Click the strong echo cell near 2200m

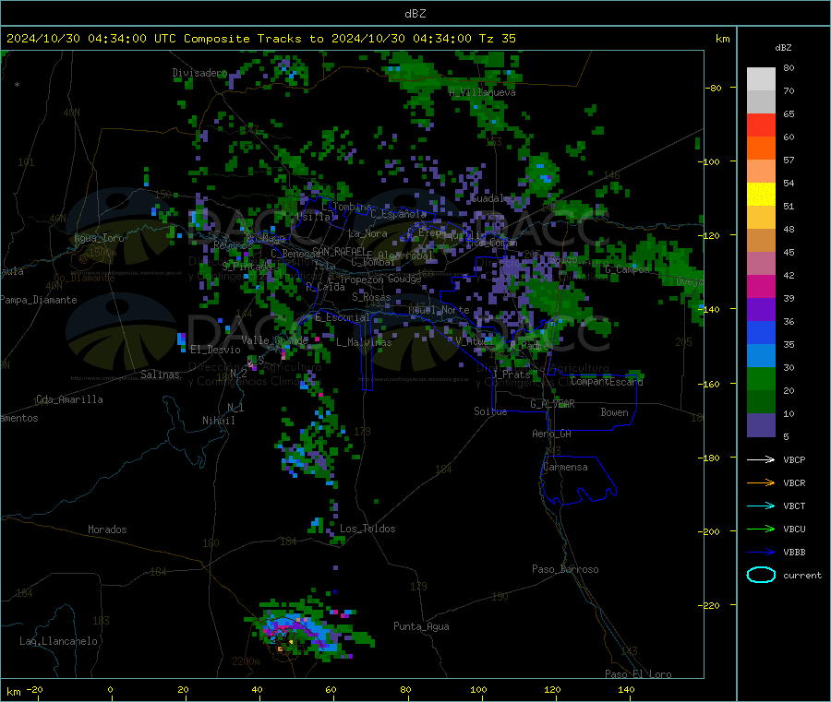tap(296, 632)
